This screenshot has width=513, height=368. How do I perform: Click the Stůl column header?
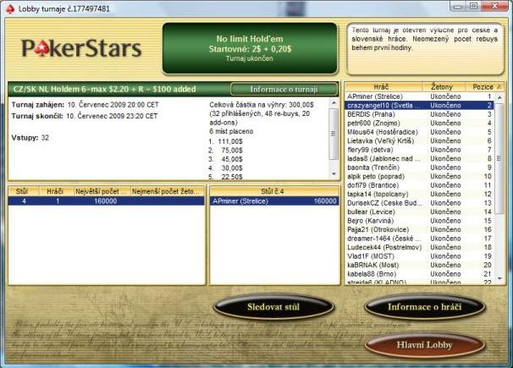point(24,191)
